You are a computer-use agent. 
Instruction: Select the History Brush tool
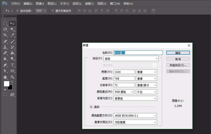(12, 47)
